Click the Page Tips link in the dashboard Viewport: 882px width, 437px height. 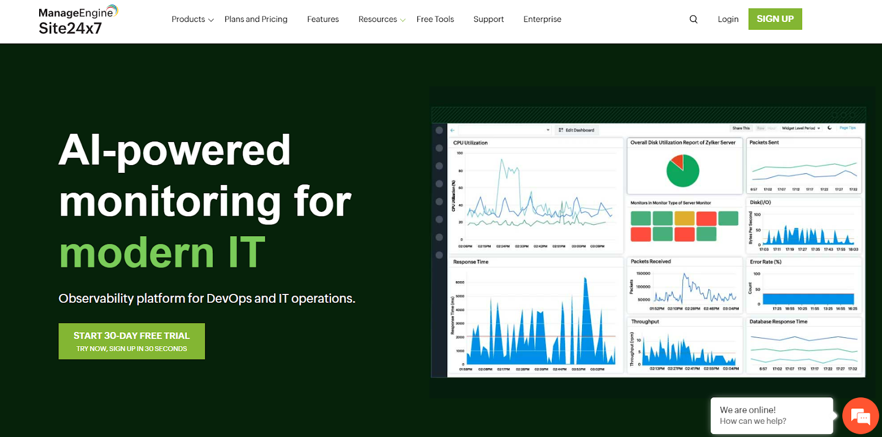[x=848, y=128]
